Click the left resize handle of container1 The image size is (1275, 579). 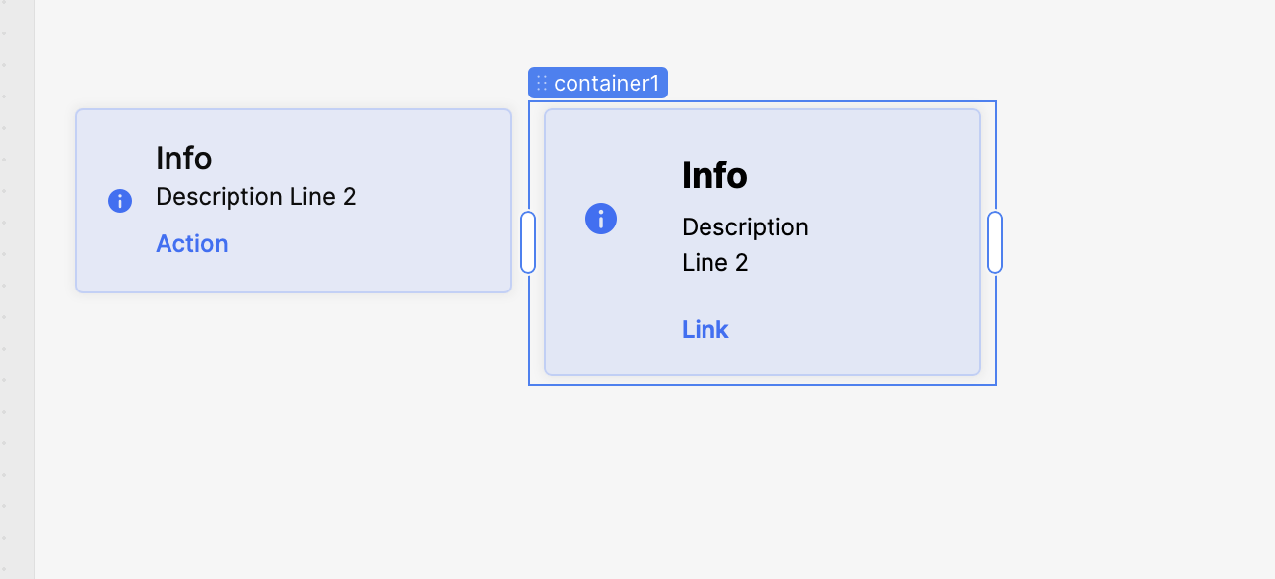[528, 242]
